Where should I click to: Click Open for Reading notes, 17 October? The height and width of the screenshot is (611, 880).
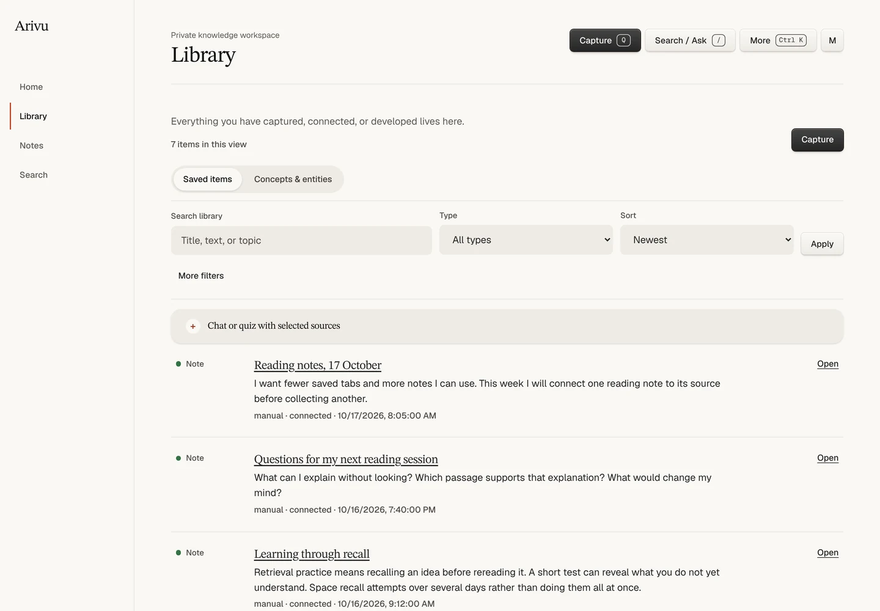pos(827,364)
